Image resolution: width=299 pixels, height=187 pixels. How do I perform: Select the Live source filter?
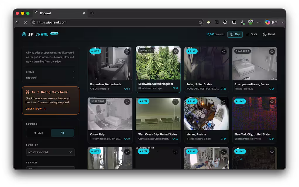pos(39,133)
